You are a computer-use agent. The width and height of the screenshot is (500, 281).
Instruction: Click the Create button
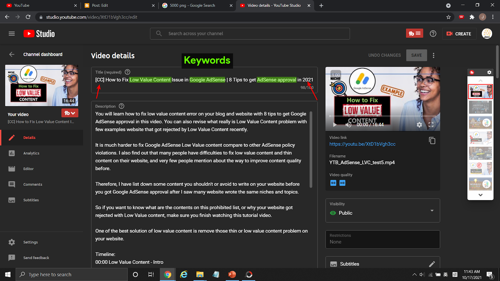click(x=459, y=34)
